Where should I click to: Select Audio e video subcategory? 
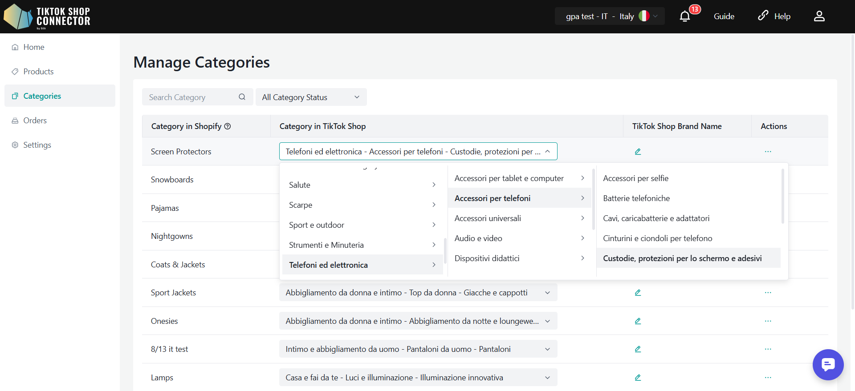tap(520, 238)
